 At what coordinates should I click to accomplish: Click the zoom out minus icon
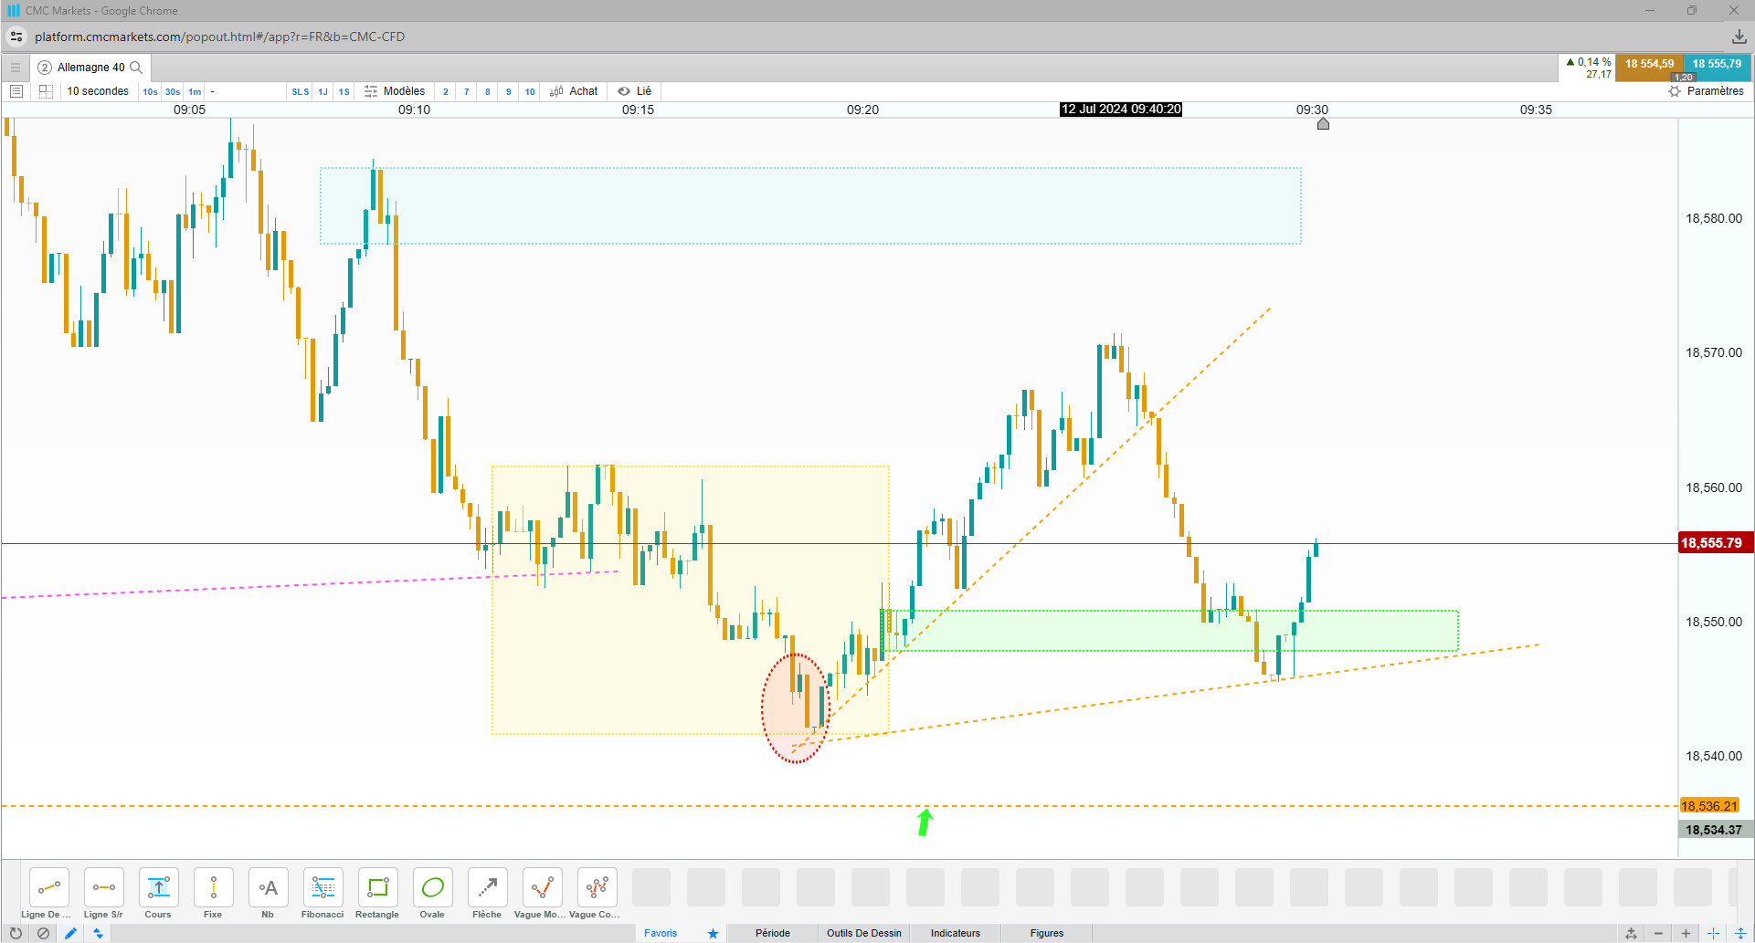(1658, 933)
